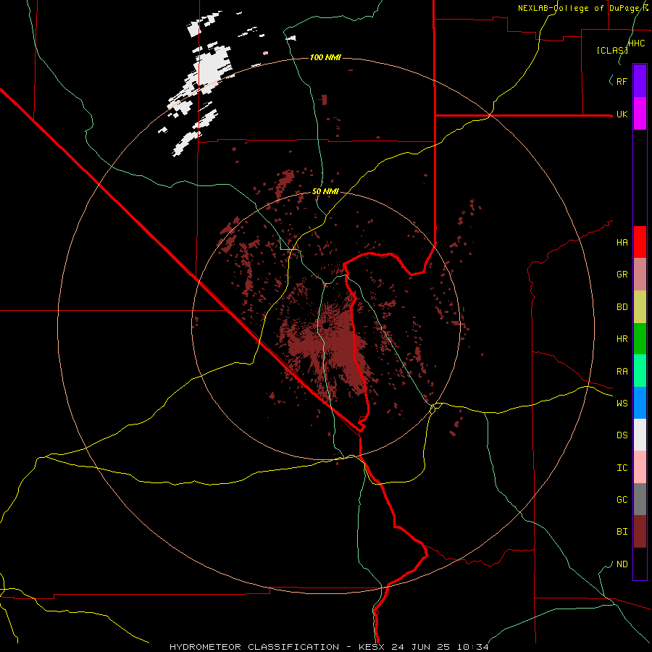Select the BI dark red legend swatch
This screenshot has height=652, width=652.
(x=640, y=532)
